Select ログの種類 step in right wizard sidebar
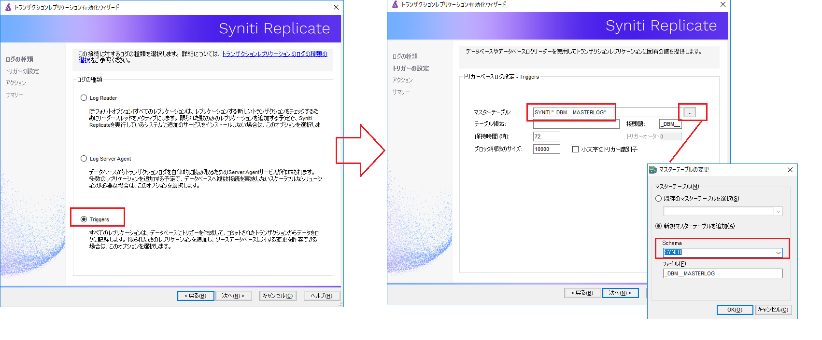The image size is (822, 340). (x=405, y=56)
